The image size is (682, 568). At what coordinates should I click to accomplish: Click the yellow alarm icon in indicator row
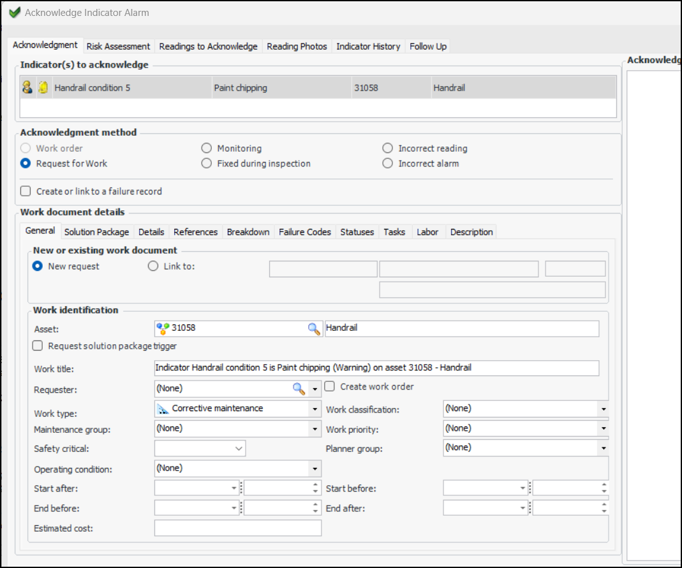tap(43, 87)
